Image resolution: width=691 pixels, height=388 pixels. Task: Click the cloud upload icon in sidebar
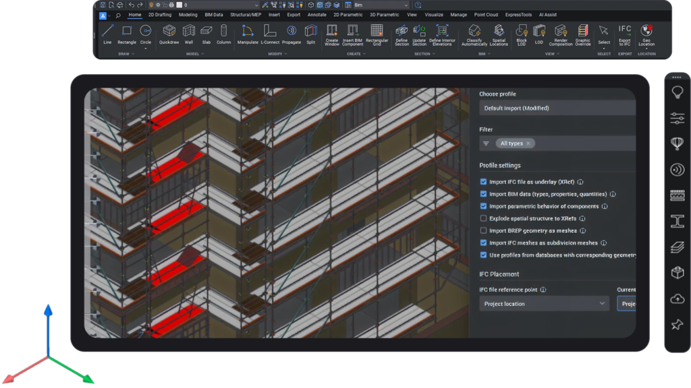[x=677, y=298]
